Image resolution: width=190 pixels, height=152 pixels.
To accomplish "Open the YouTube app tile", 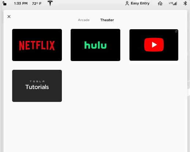I will [x=154, y=45].
